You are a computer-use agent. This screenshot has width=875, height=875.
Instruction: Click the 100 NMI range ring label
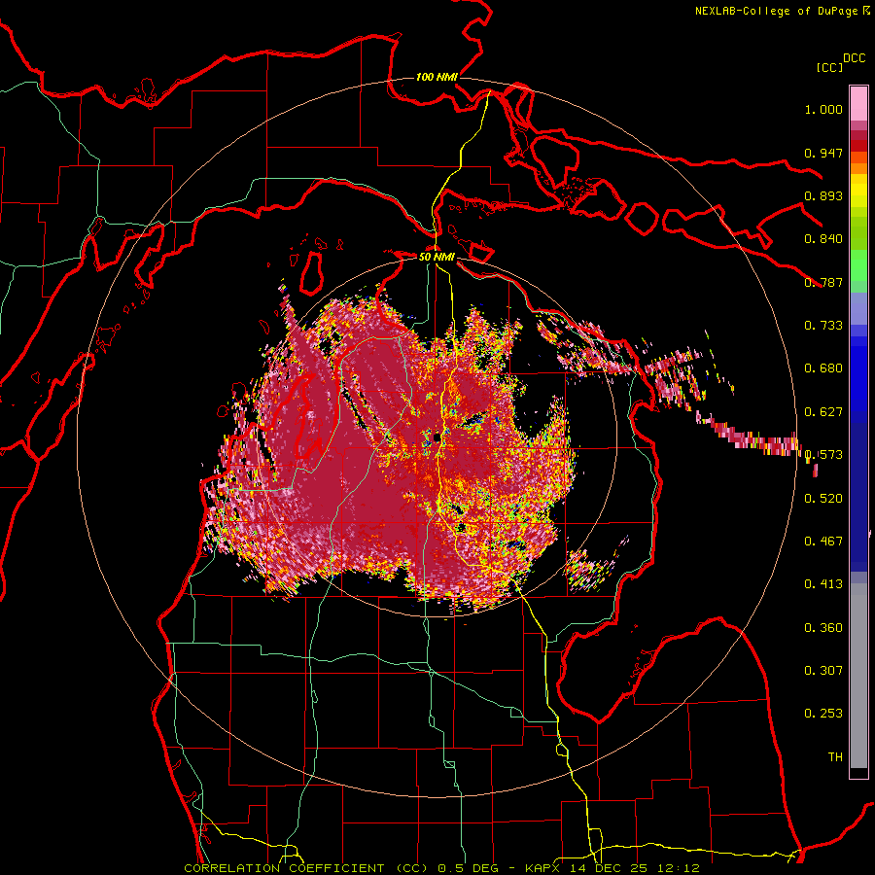pyautogui.click(x=437, y=77)
